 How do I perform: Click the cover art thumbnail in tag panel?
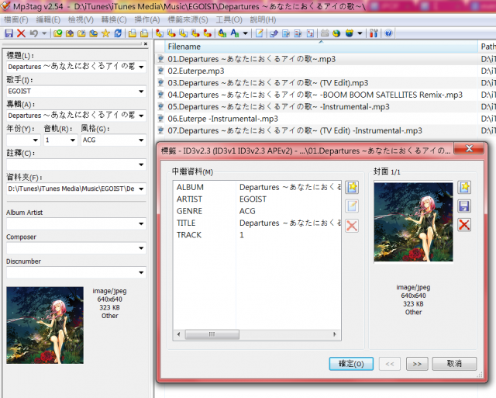[45, 325]
